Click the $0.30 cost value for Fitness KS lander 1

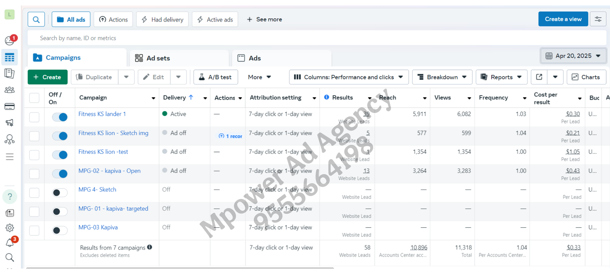[573, 114]
